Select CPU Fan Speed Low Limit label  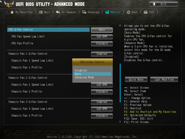(x=28, y=36)
